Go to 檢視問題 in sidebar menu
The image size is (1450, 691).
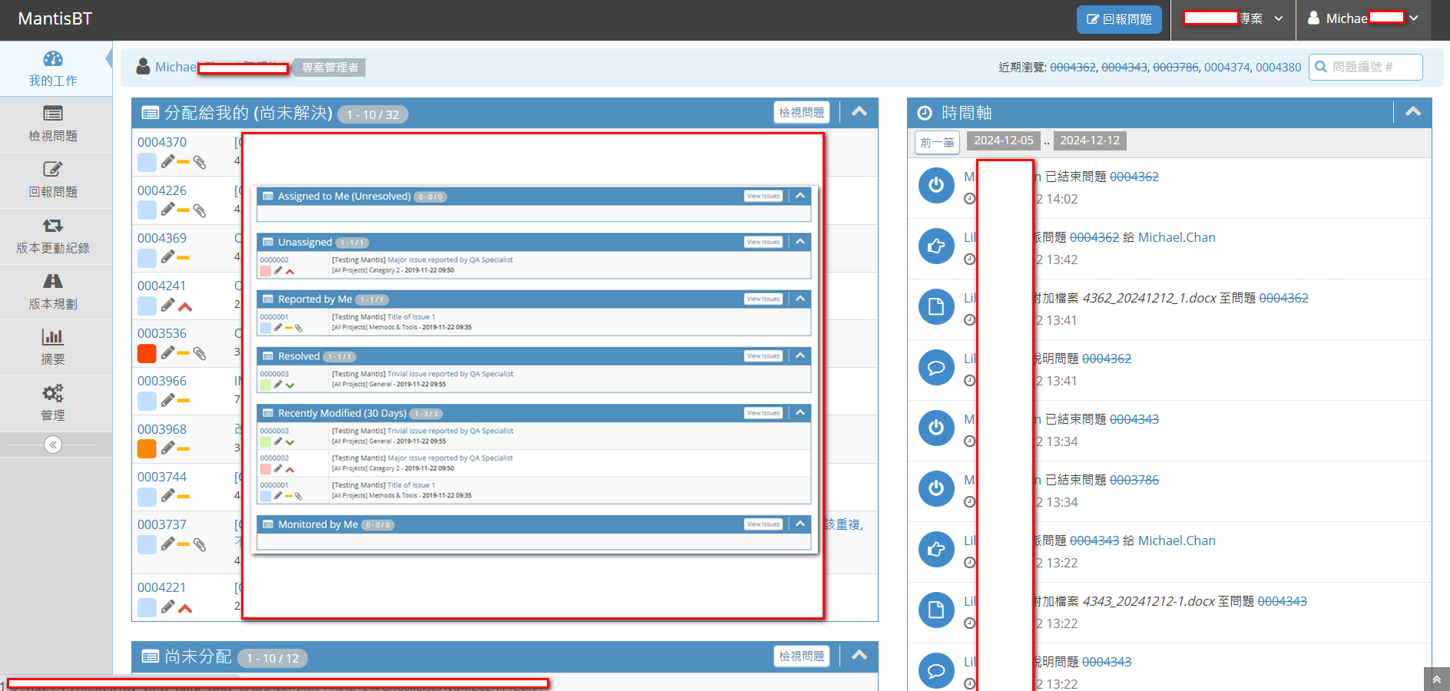pos(53,124)
